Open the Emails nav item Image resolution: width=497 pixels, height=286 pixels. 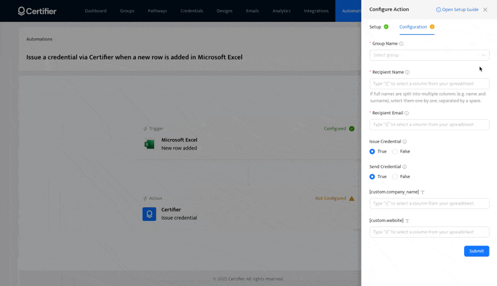(252, 11)
